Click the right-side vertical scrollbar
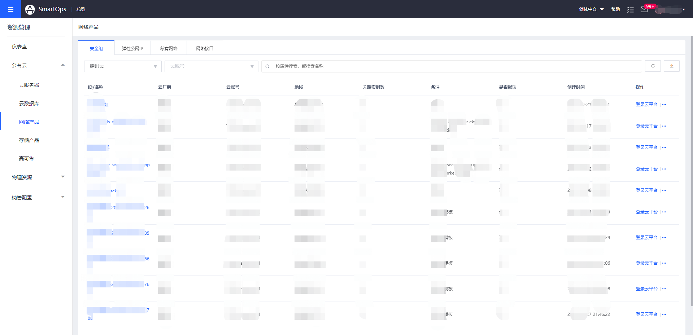The height and width of the screenshot is (335, 693). [692, 171]
